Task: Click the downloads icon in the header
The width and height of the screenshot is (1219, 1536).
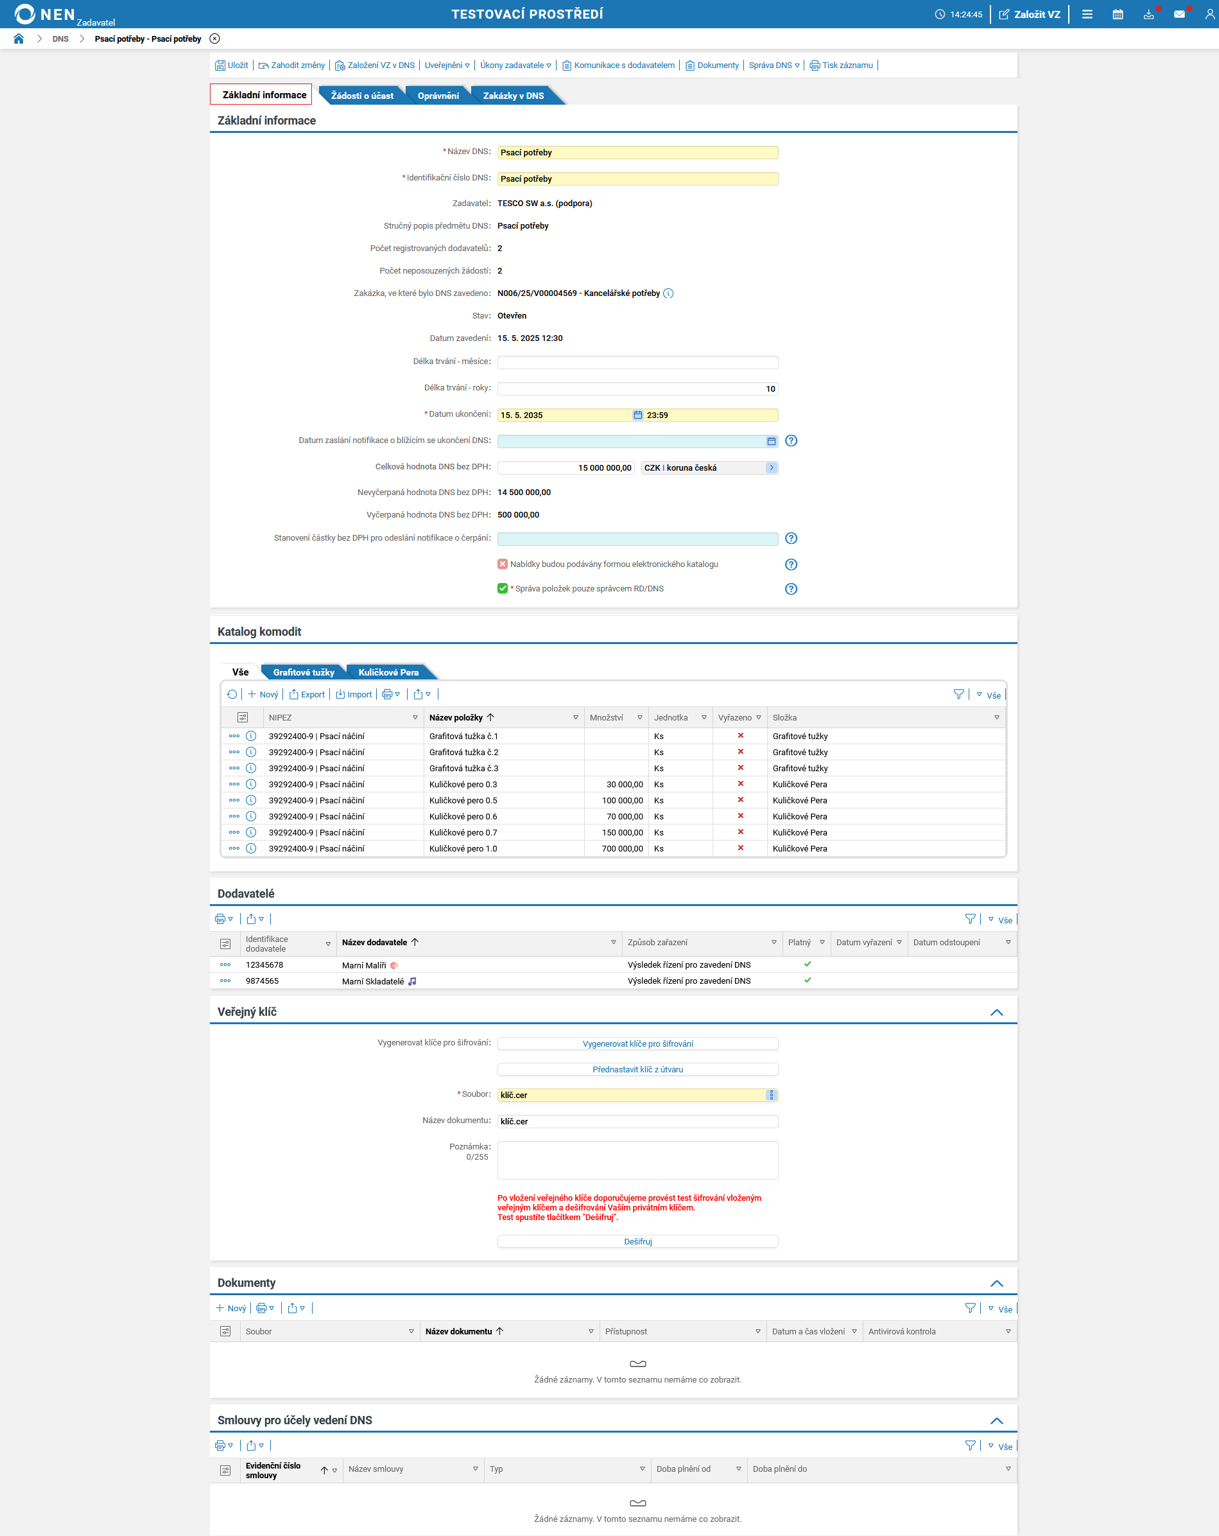Action: 1148,13
